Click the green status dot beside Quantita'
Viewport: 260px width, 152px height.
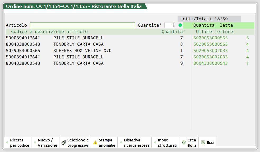click(x=180, y=25)
